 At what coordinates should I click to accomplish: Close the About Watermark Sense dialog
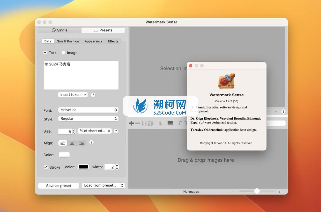click(191, 66)
